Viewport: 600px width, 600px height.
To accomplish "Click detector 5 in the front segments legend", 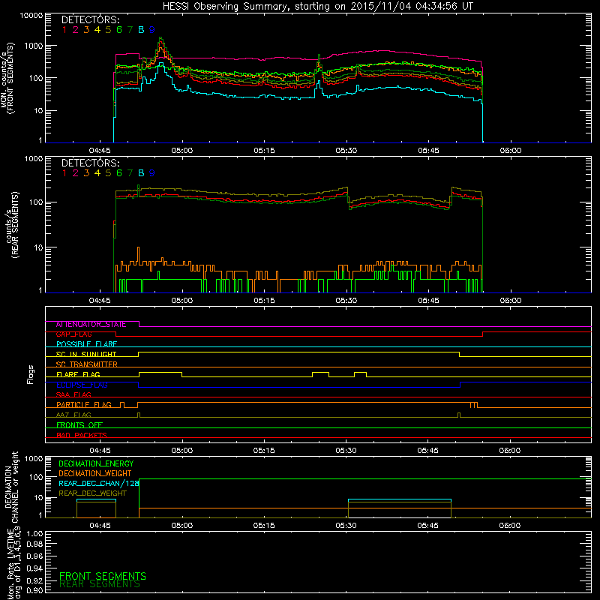I will tap(108, 30).
